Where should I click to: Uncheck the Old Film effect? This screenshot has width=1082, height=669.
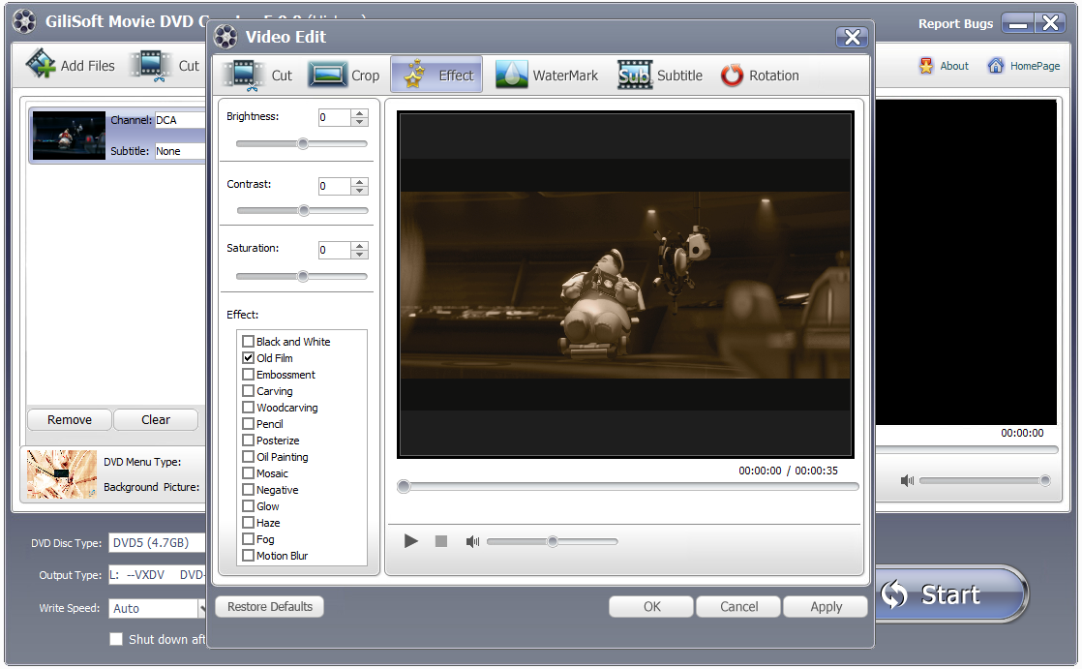[x=249, y=358]
